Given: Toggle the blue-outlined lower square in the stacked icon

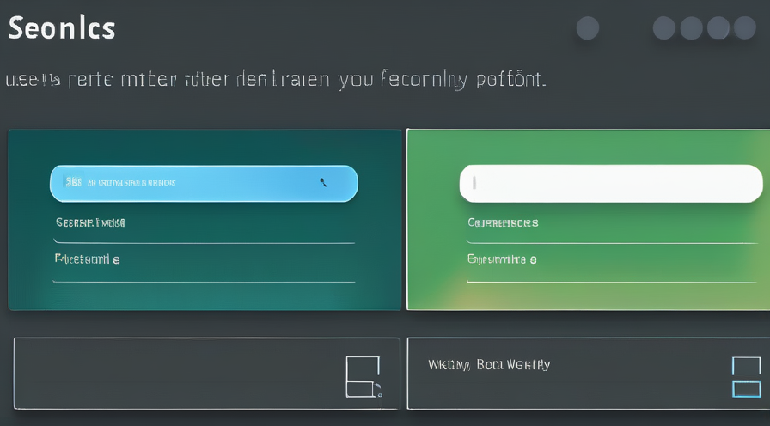Looking at the screenshot, I should [747, 389].
